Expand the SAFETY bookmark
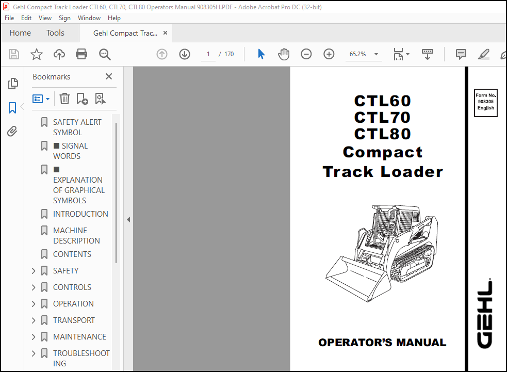Viewport: 507px width, 372px height. click(34, 271)
